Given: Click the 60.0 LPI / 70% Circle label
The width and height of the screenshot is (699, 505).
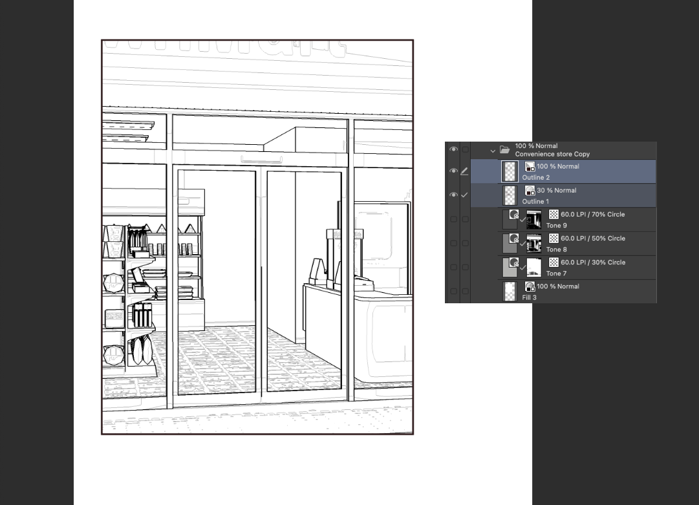Looking at the screenshot, I should [593, 215].
